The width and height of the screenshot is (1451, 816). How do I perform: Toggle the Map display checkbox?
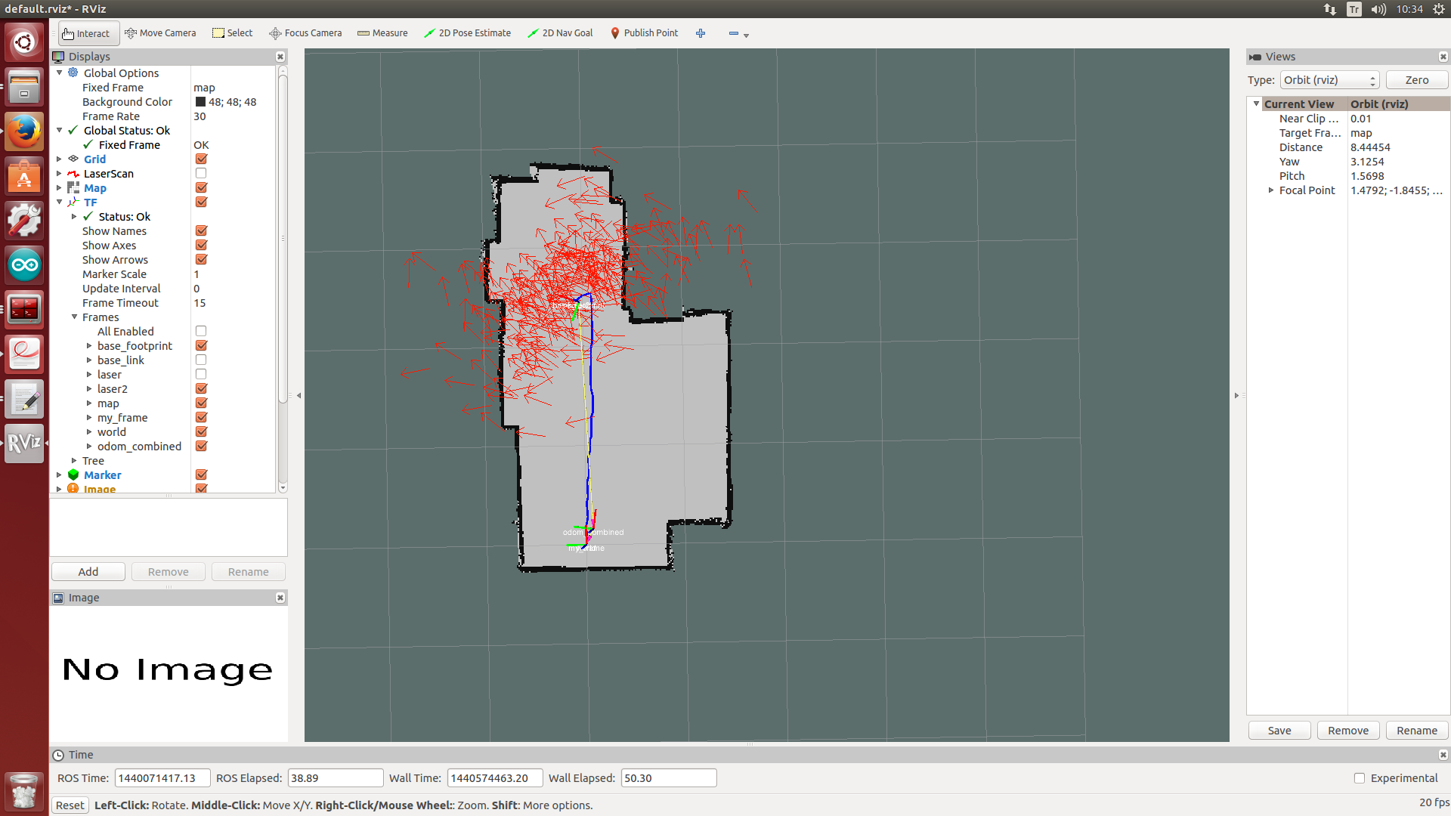(x=201, y=187)
